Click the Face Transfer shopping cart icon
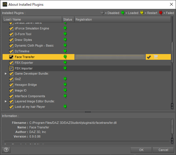This screenshot has height=155, width=176. pos(156,57)
